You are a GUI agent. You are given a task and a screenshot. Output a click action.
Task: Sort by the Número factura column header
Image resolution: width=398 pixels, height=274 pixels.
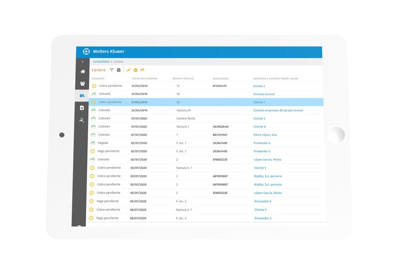tap(183, 78)
